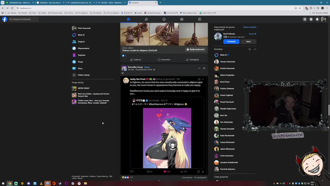Open the Seriale bookmarks folder
This screenshot has width=330, height=186.
pyautogui.click(x=42, y=13)
